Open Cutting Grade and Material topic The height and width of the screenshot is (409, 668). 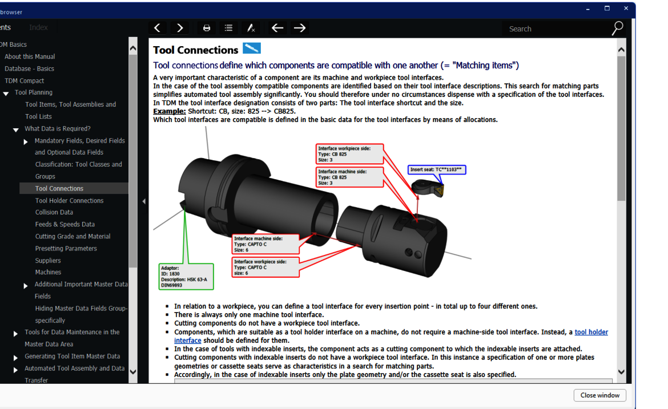(73, 236)
